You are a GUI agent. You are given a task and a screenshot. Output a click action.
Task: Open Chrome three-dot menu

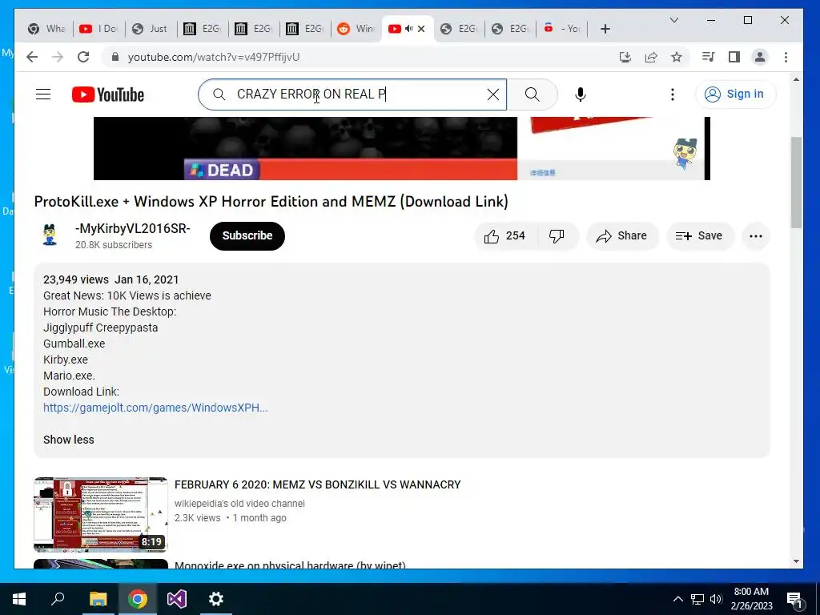(786, 57)
